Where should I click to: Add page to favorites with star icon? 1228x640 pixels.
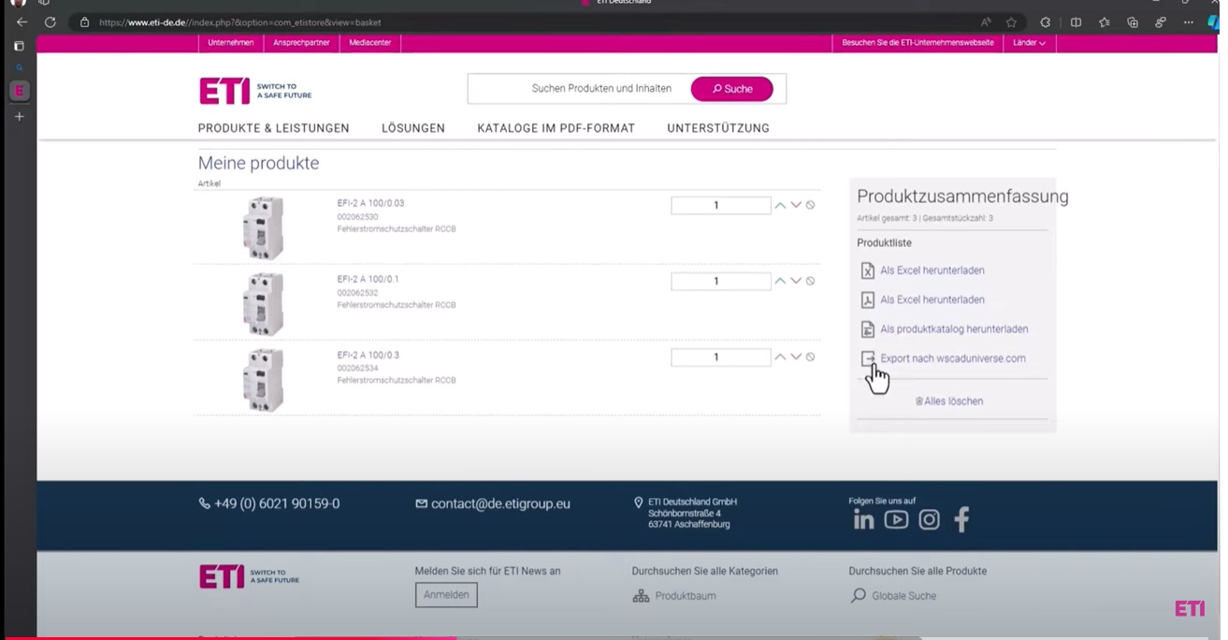[1011, 22]
